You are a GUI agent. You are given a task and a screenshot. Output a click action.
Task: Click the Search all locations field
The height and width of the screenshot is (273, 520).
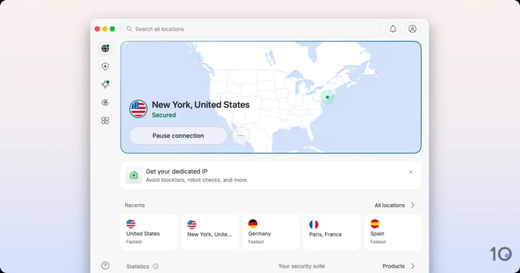click(250, 29)
